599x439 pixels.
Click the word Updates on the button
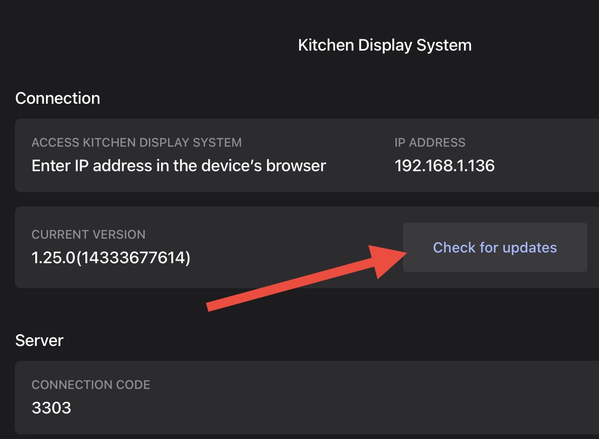(x=529, y=248)
